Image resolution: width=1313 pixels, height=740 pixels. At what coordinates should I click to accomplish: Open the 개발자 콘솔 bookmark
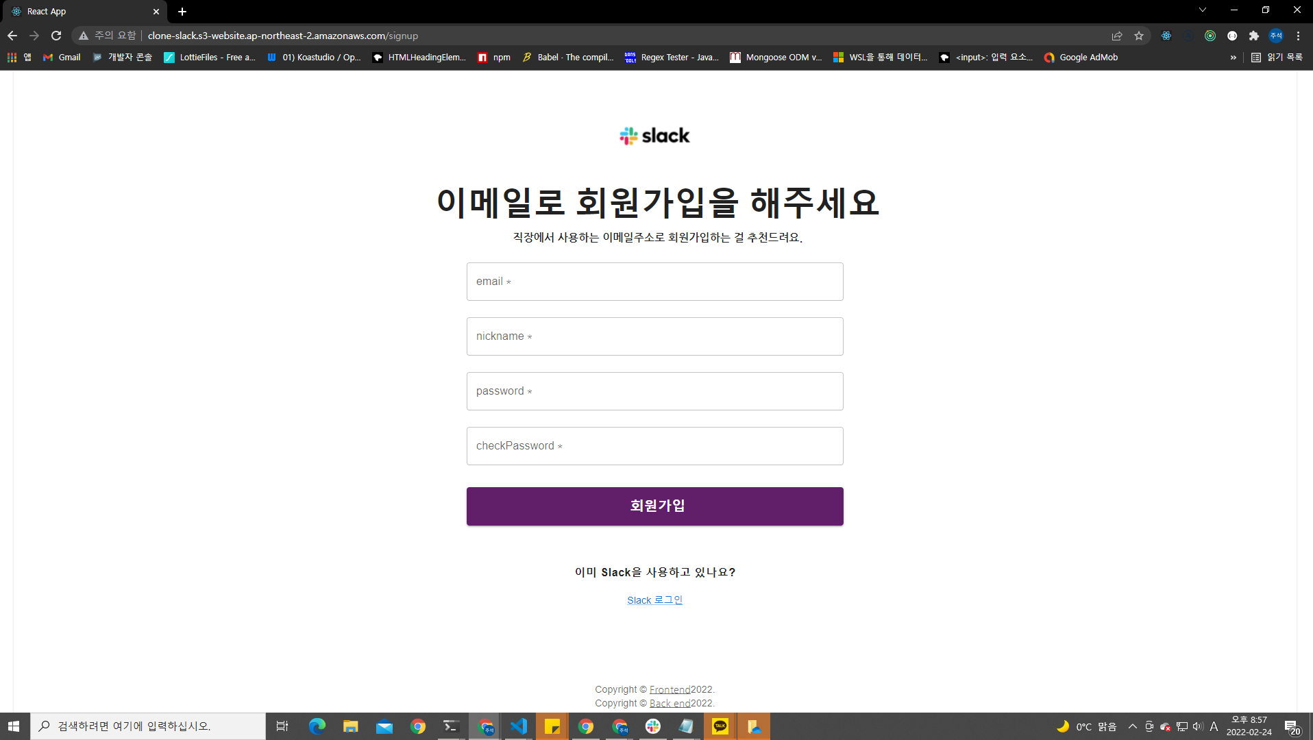pos(122,58)
